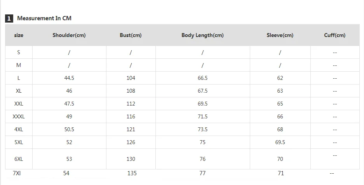Select the size column header
Image resolution: width=364 pixels, height=185 pixels.
tap(19, 35)
